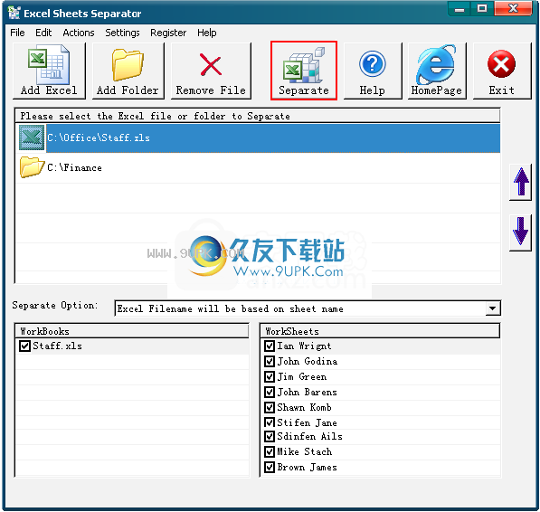Image resolution: width=540 pixels, height=512 pixels.
Task: Click the Add Excel toolbar button
Action: click(x=49, y=71)
